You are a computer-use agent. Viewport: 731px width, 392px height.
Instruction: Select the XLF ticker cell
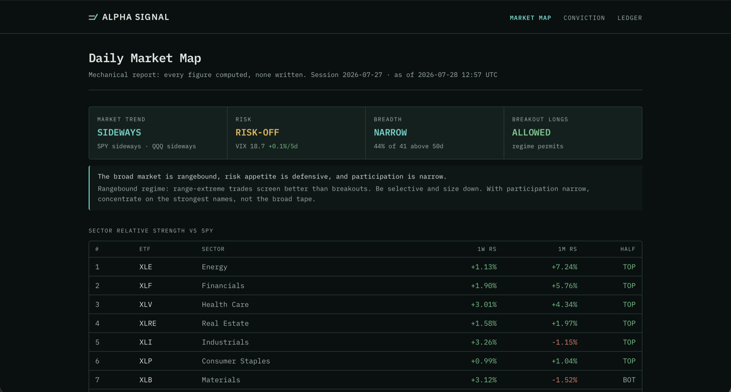point(145,286)
